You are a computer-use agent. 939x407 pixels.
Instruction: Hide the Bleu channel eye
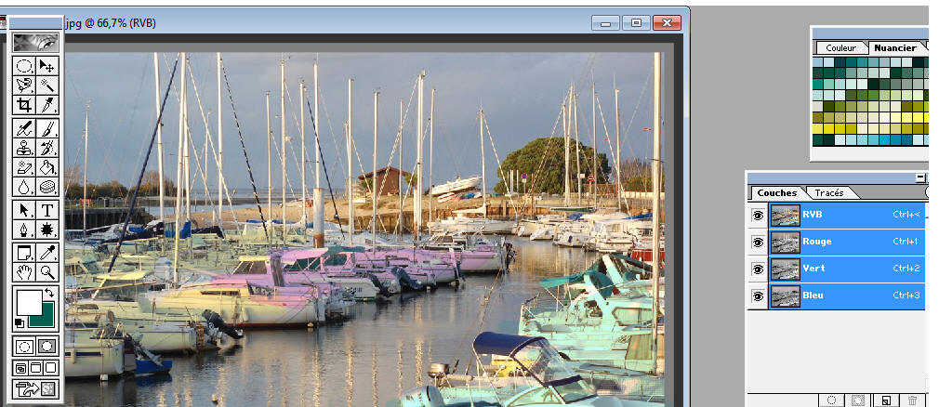[758, 295]
